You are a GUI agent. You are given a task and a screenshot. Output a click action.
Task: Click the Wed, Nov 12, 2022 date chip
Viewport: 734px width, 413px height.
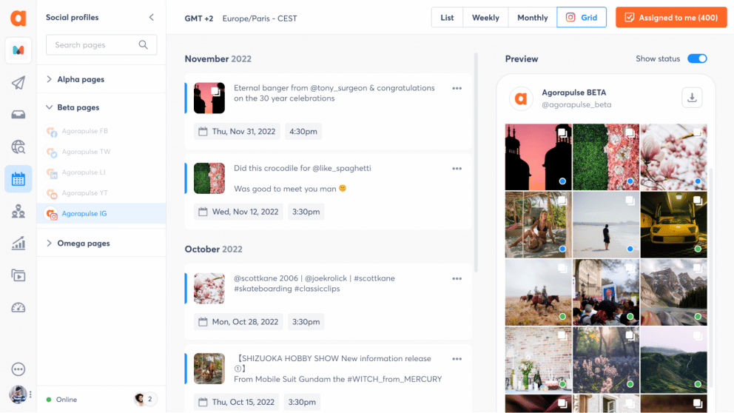click(238, 212)
